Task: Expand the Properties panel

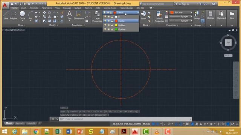Action: click(x=172, y=25)
